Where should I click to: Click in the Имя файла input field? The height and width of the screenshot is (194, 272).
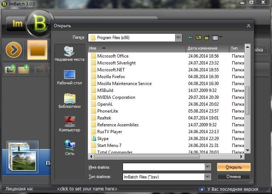pos(164,167)
